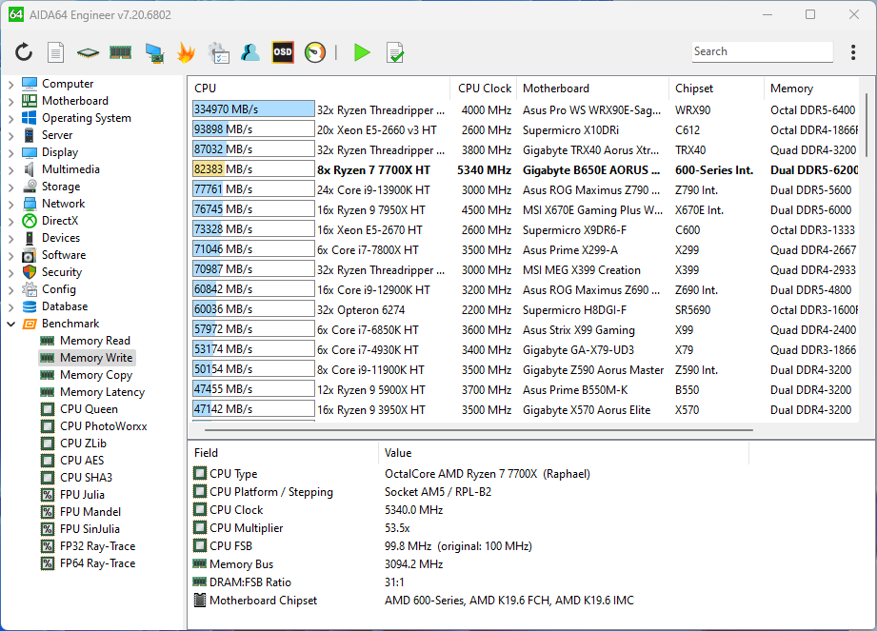Open the gear and checklist toolbar icon
The height and width of the screenshot is (631, 877).
[218, 53]
